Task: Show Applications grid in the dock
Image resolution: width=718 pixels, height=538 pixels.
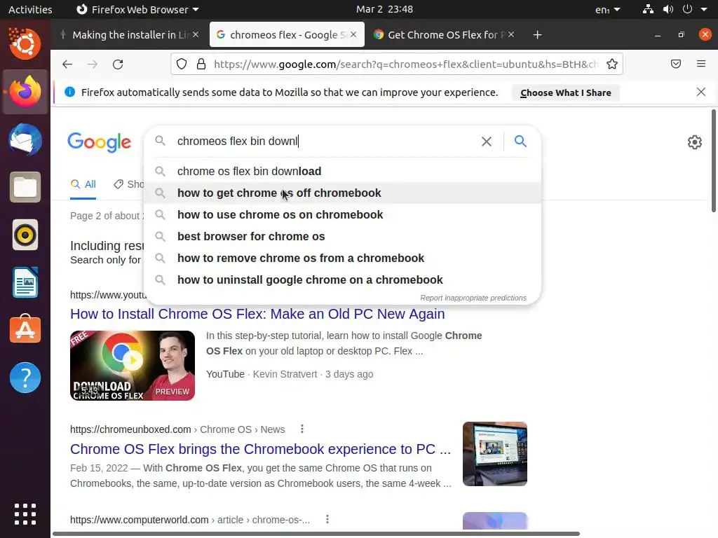Action: click(25, 514)
